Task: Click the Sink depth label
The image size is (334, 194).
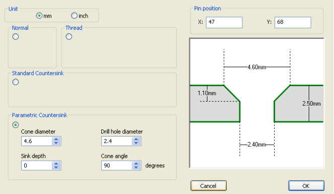Action: click(x=33, y=156)
